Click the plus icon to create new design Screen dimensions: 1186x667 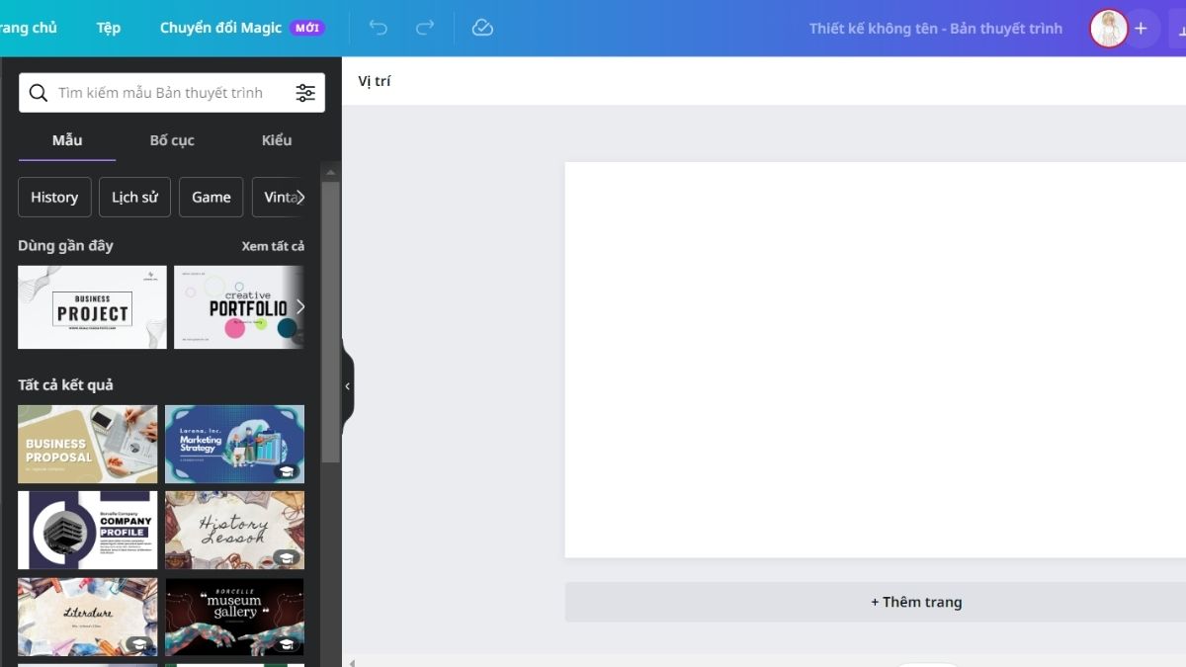1141,28
